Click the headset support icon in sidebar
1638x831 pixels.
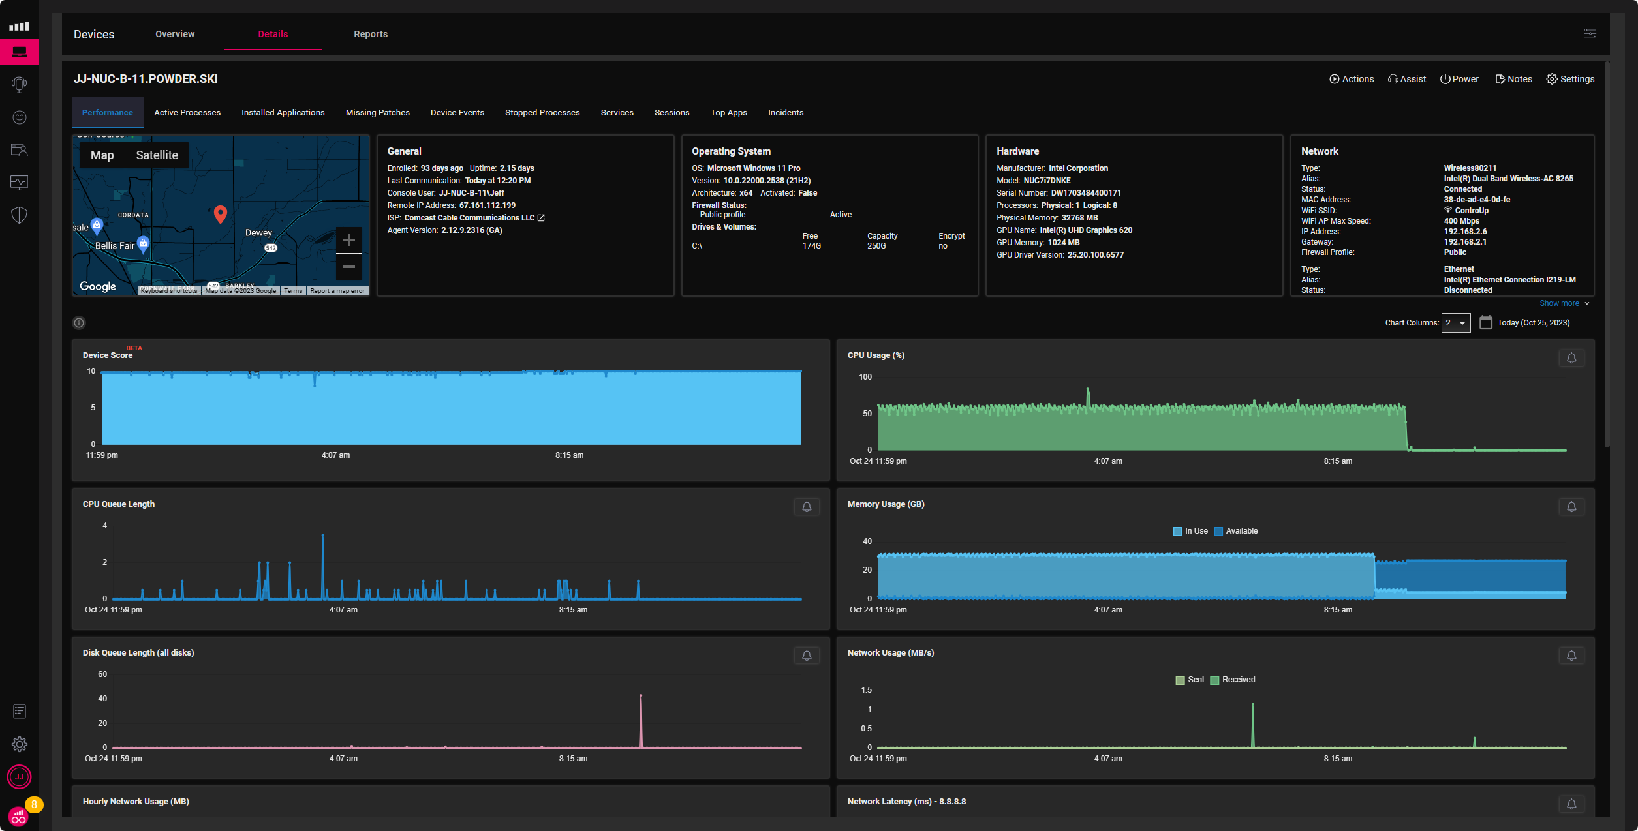click(x=19, y=85)
